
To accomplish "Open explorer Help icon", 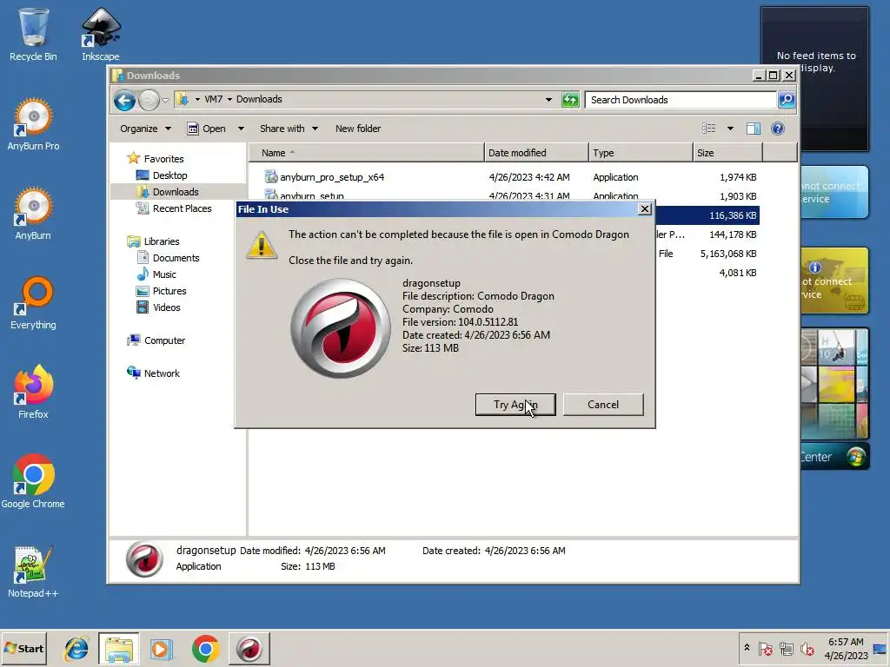I will point(778,129).
